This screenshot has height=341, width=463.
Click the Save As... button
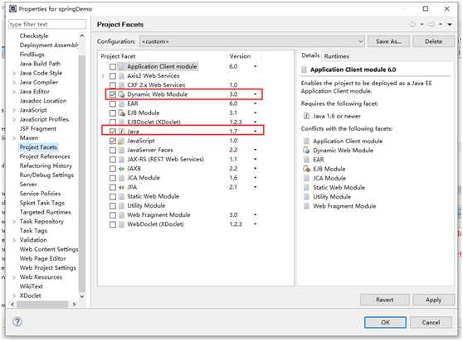pyautogui.click(x=388, y=41)
